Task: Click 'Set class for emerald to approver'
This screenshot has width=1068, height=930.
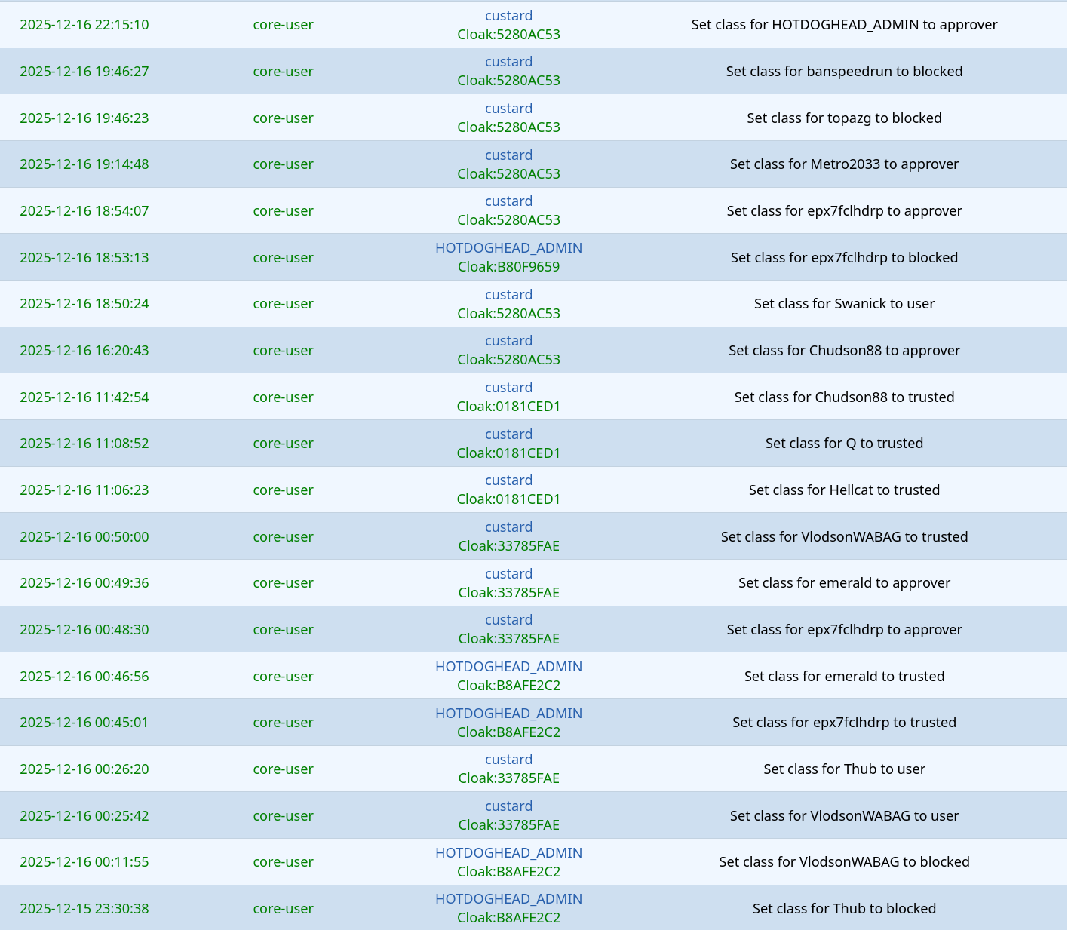Action: coord(844,583)
